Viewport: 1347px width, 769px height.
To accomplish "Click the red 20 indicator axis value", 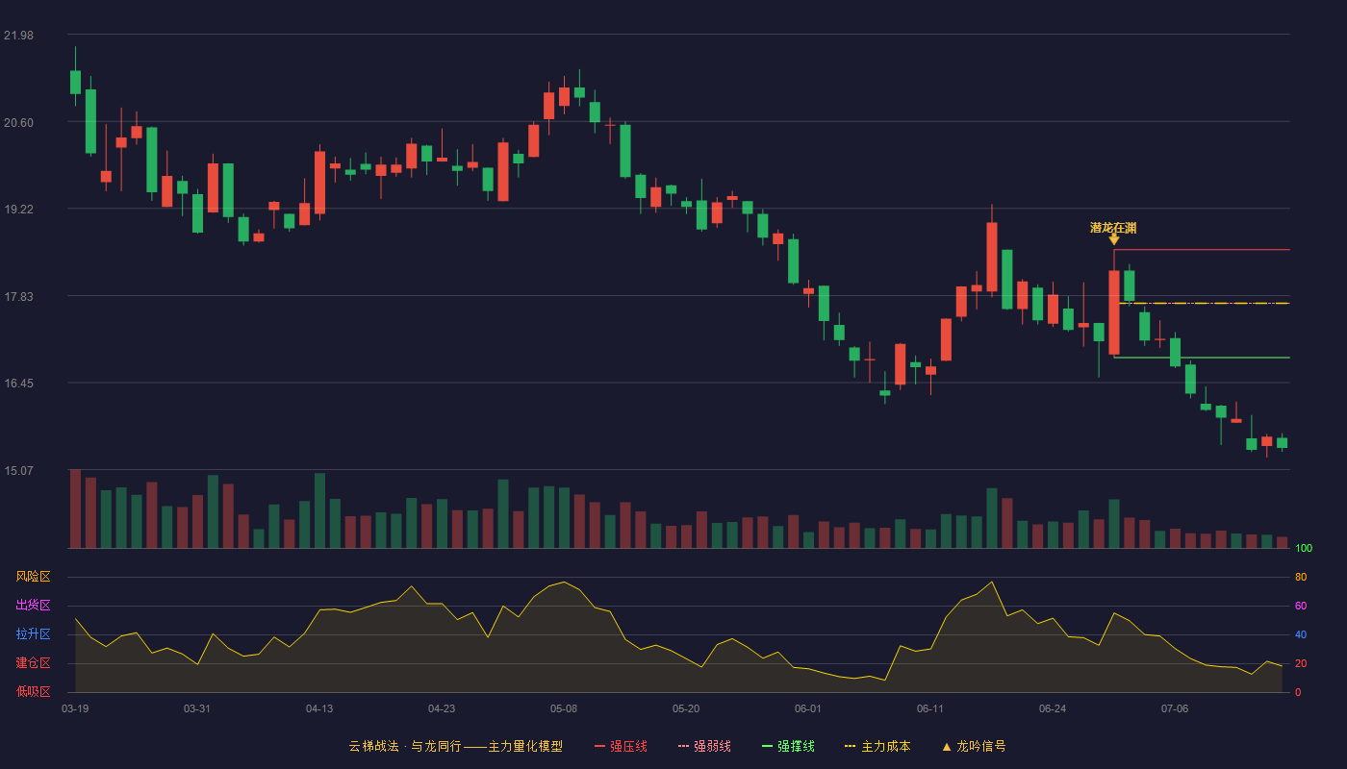I will pyautogui.click(x=1301, y=664).
